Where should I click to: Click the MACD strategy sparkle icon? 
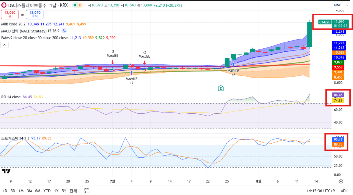tap(64, 31)
